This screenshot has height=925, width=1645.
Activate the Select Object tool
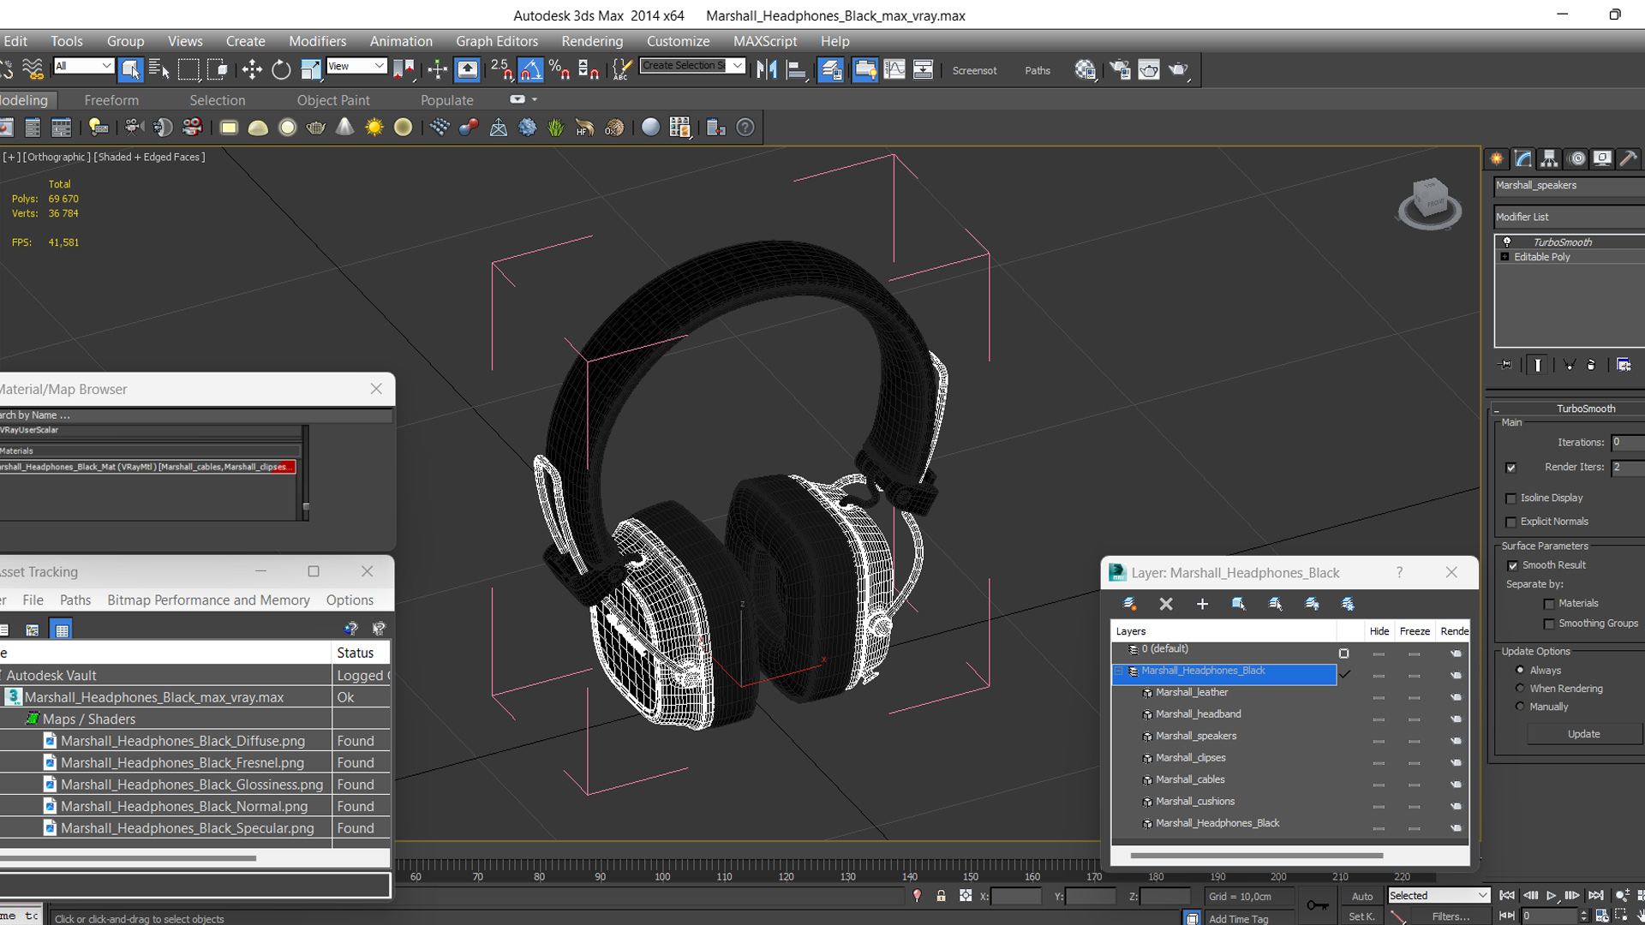[x=130, y=69]
